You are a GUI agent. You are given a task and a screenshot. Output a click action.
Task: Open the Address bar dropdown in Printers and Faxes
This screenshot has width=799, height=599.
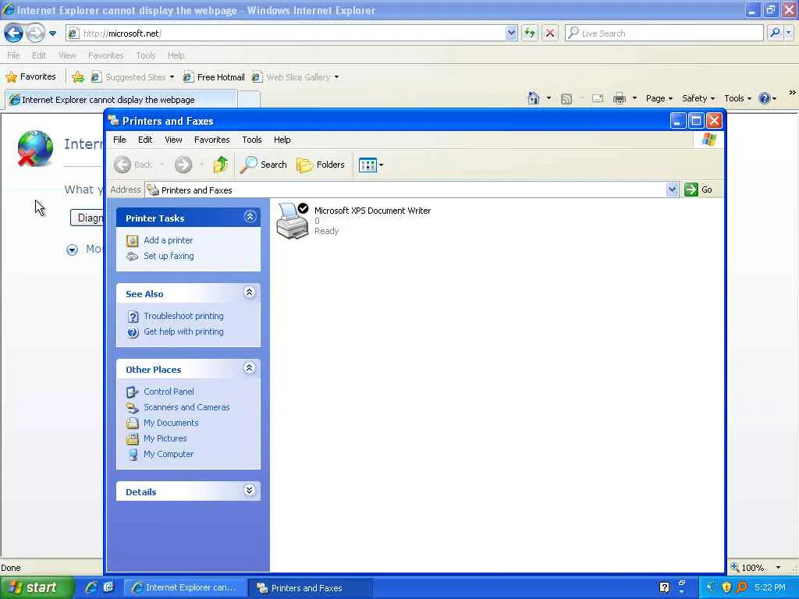pos(672,190)
